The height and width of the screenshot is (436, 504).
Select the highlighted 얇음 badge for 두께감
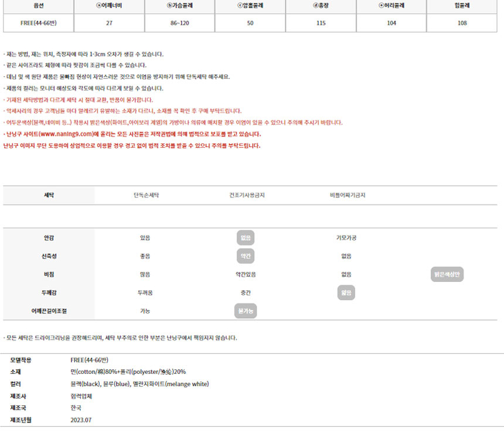tap(346, 292)
